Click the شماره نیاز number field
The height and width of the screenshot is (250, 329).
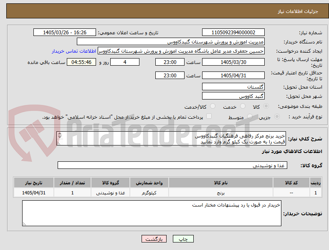[233, 33]
